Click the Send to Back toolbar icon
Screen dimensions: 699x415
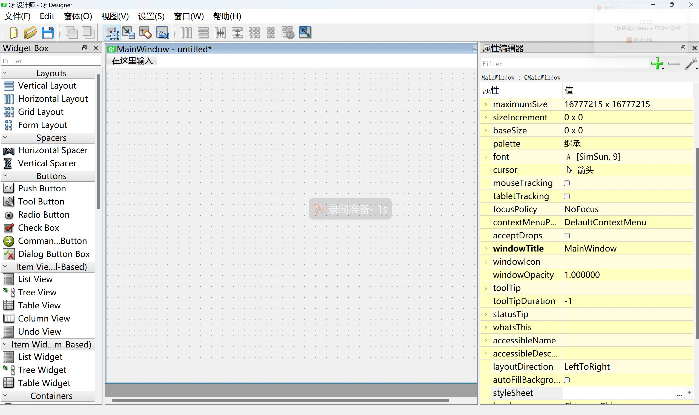point(71,33)
